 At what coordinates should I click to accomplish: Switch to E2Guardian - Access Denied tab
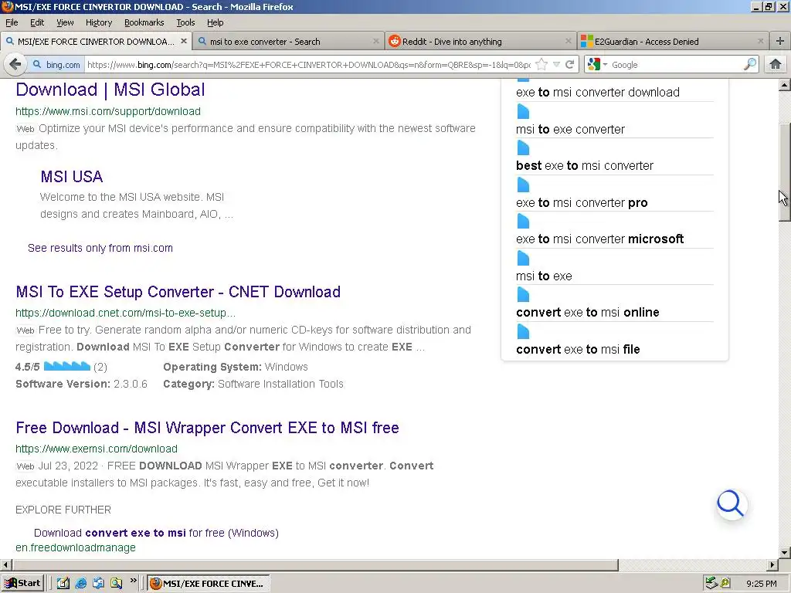pos(674,42)
